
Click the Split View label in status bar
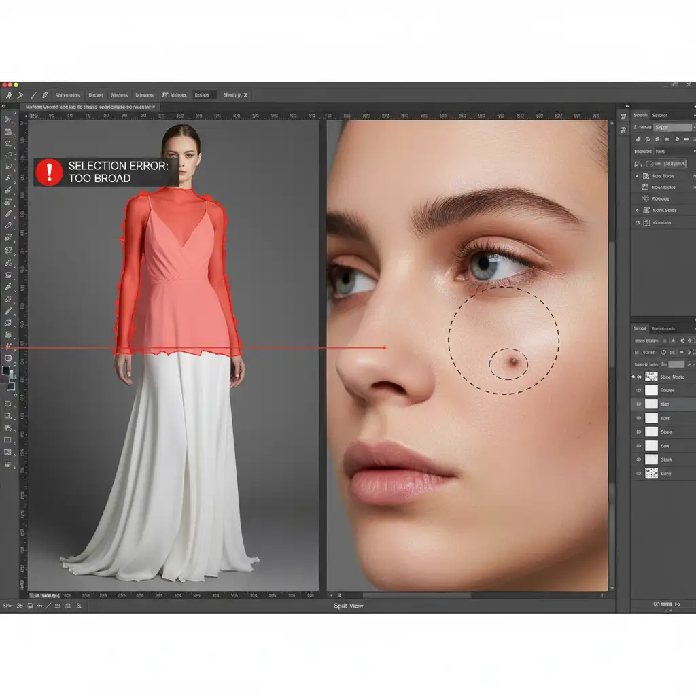point(348,606)
